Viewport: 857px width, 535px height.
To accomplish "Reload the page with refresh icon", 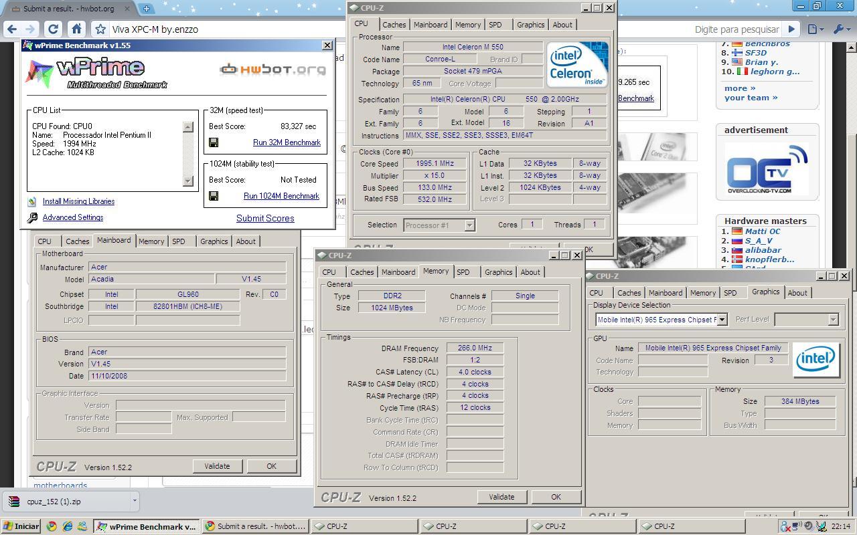I will pos(53,29).
